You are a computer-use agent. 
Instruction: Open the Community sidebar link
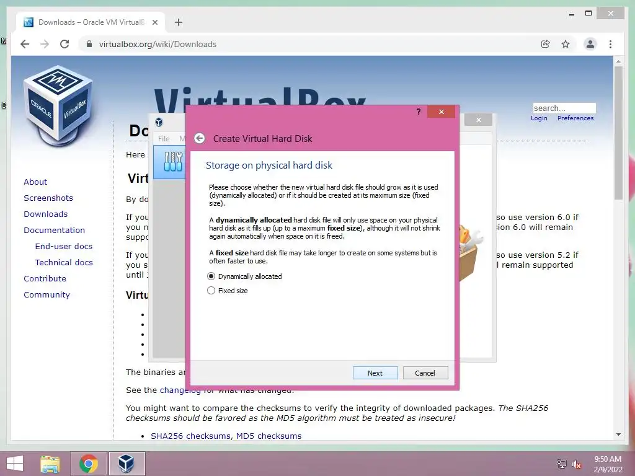[47, 294]
